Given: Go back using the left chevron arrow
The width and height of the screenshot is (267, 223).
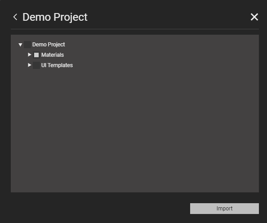Looking at the screenshot, I should pyautogui.click(x=15, y=17).
